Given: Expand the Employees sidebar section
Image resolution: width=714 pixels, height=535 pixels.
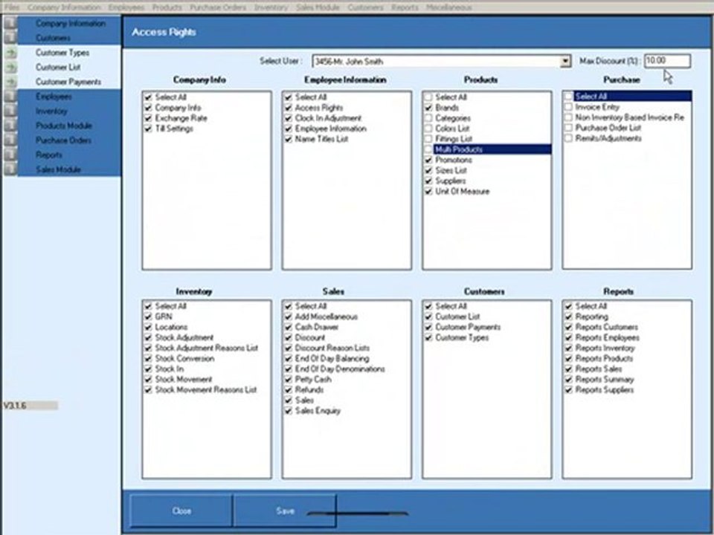Looking at the screenshot, I should (54, 97).
